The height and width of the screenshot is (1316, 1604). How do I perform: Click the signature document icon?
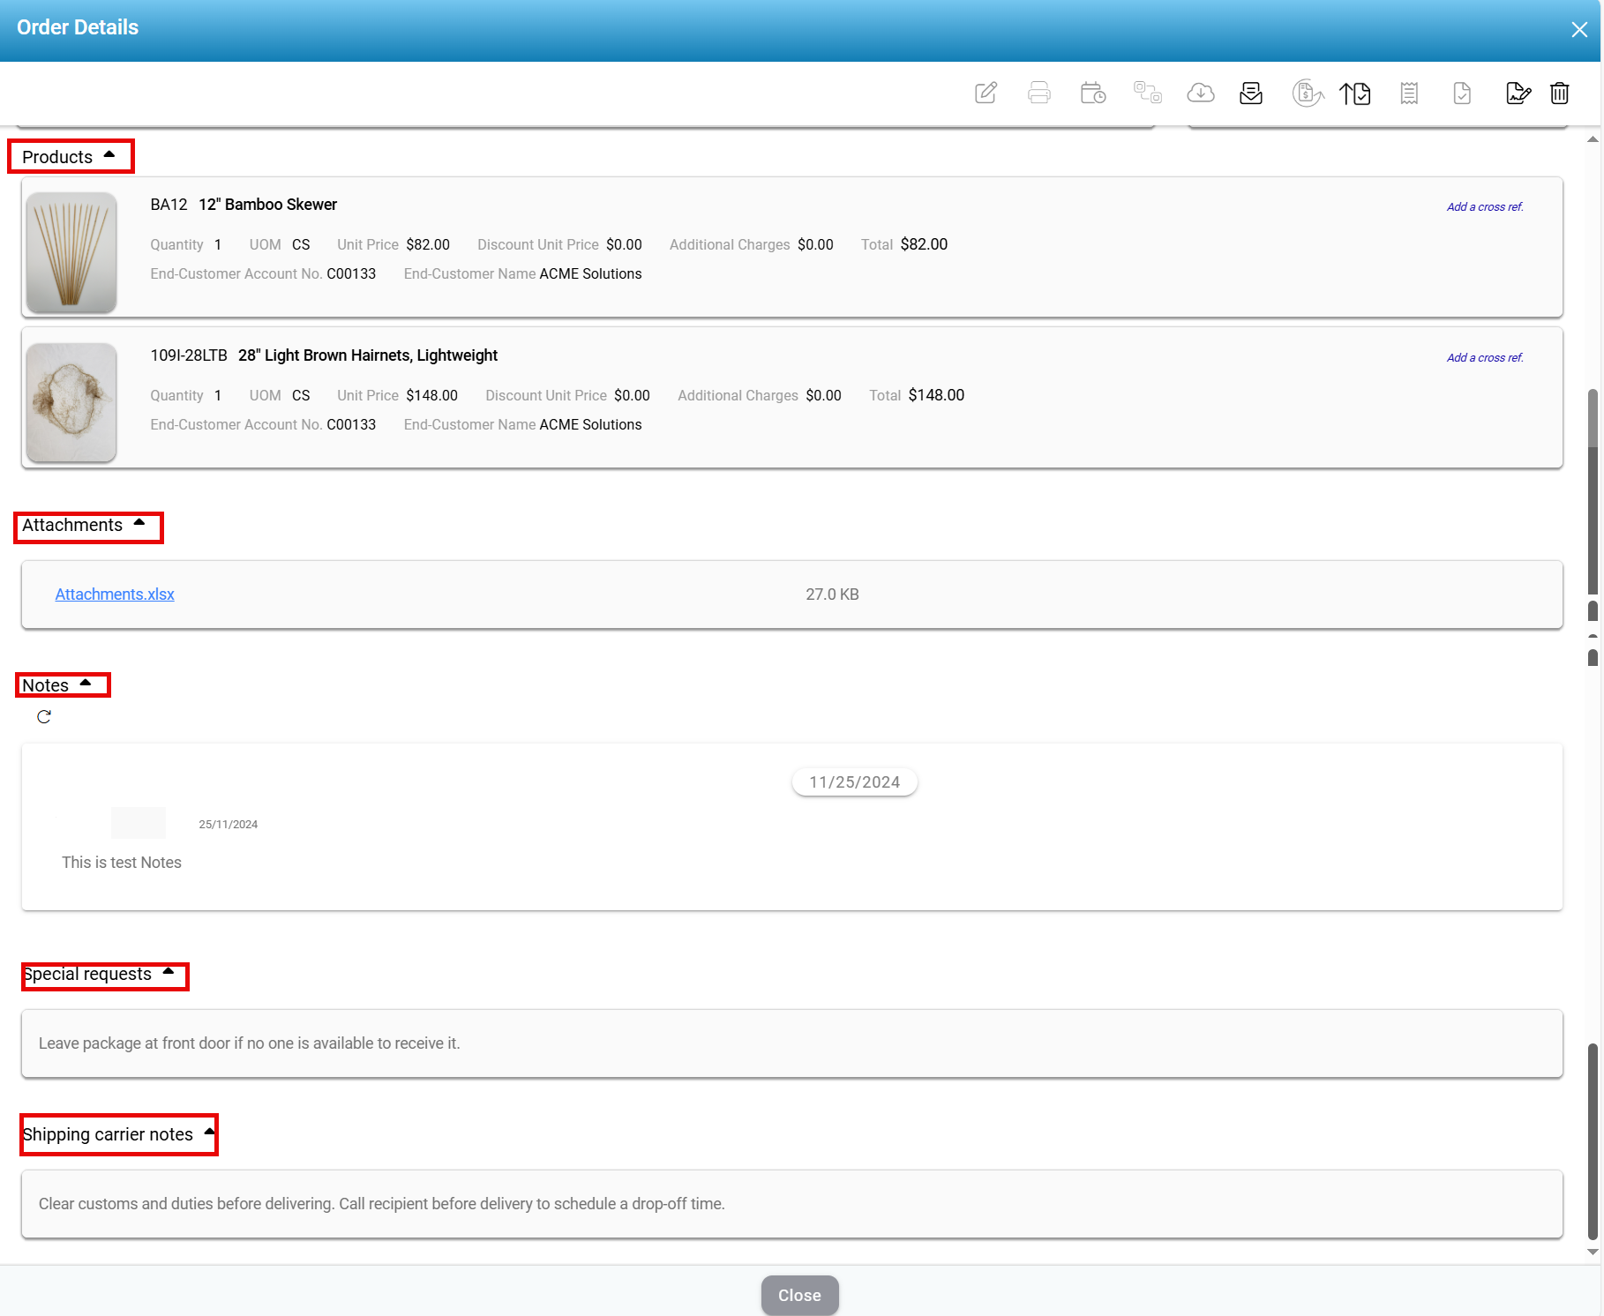1517,93
